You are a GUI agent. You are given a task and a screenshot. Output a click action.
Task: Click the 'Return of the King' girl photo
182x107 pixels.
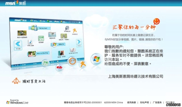point(32,54)
